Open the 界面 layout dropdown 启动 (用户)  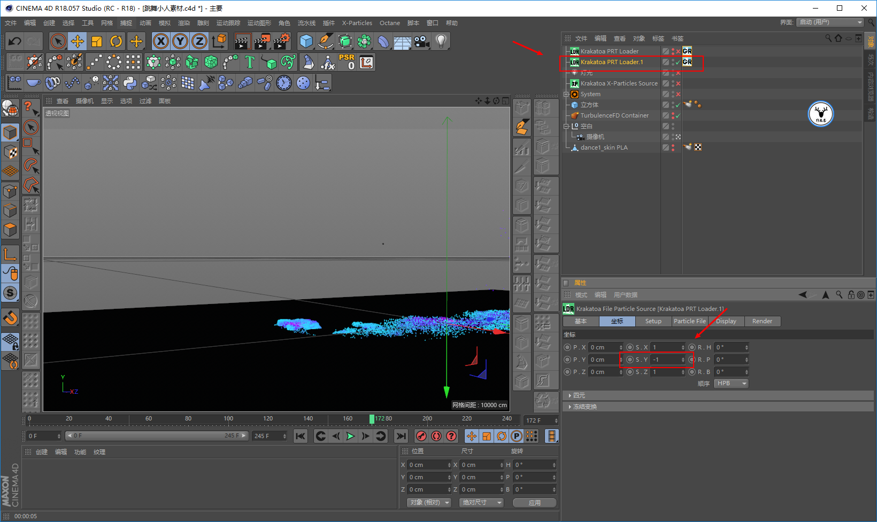pyautogui.click(x=830, y=22)
